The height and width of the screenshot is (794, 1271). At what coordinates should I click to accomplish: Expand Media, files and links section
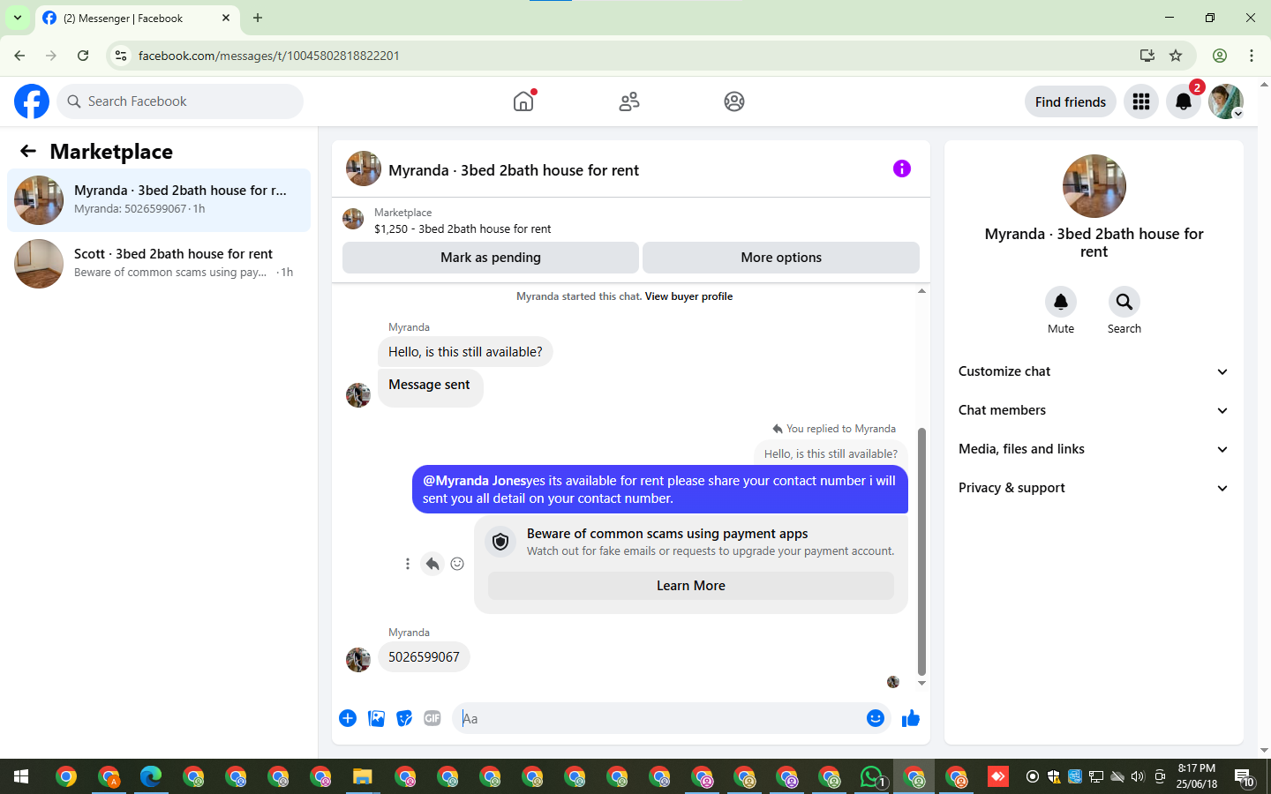coord(1094,449)
